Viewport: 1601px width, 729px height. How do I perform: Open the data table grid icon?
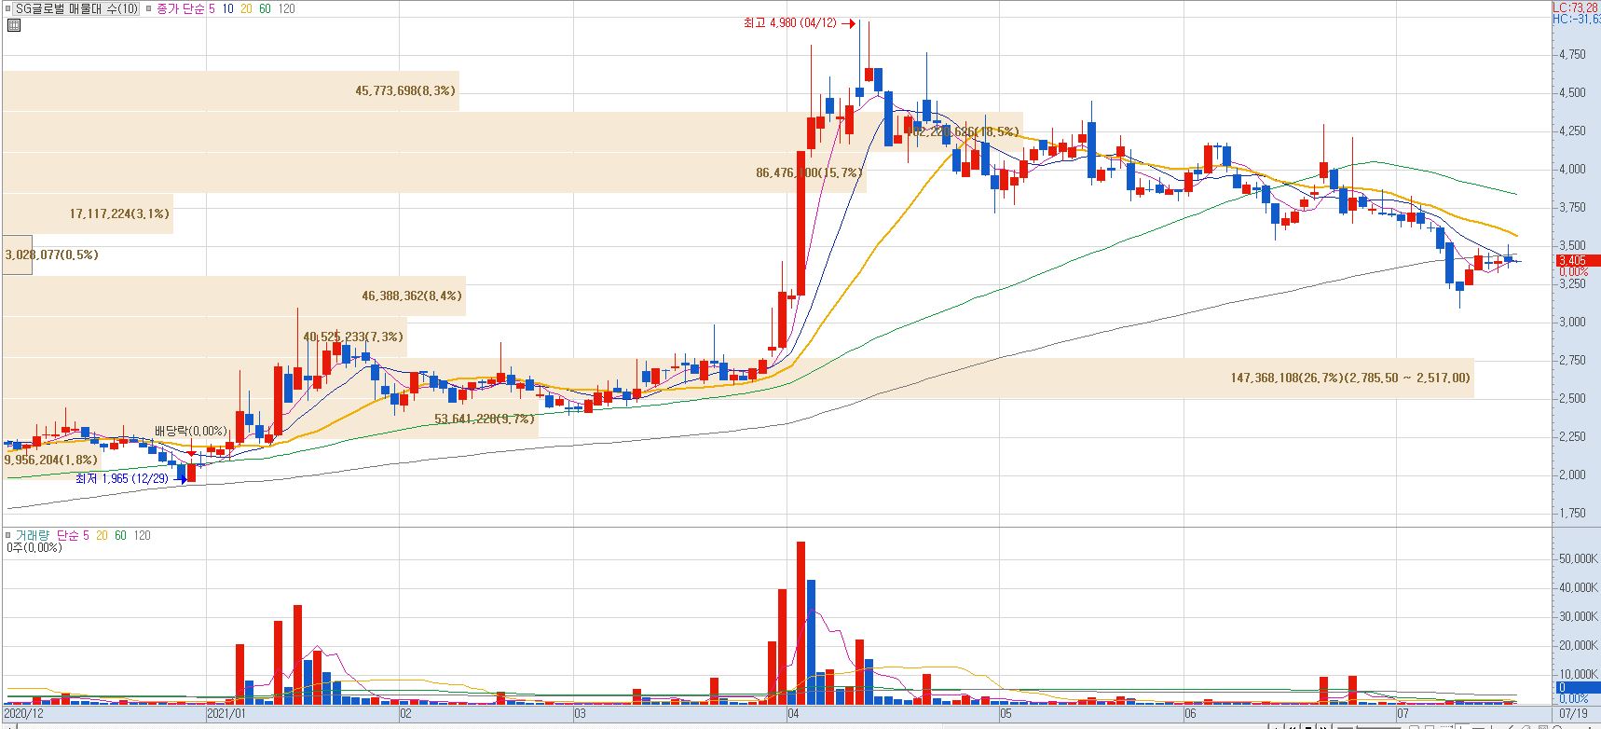[x=13, y=25]
